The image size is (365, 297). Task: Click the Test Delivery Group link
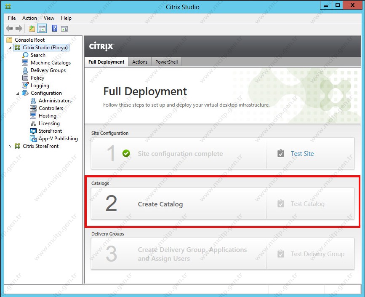pos(317,254)
